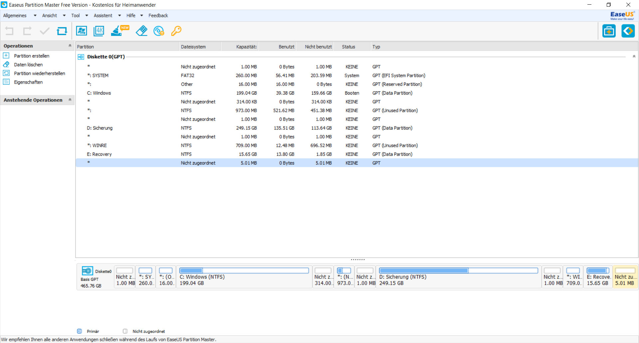This screenshot has height=343, width=639.
Task: Select the *: WINRE partition row
Action: point(356,146)
